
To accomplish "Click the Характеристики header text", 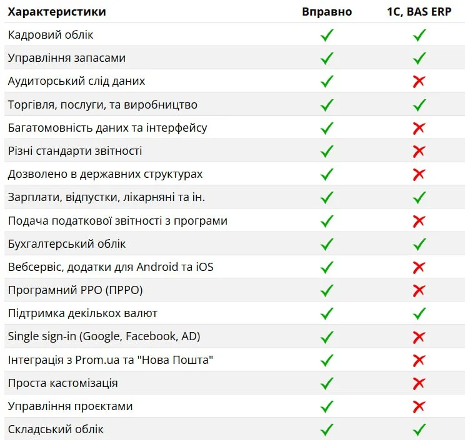I will click(57, 12).
